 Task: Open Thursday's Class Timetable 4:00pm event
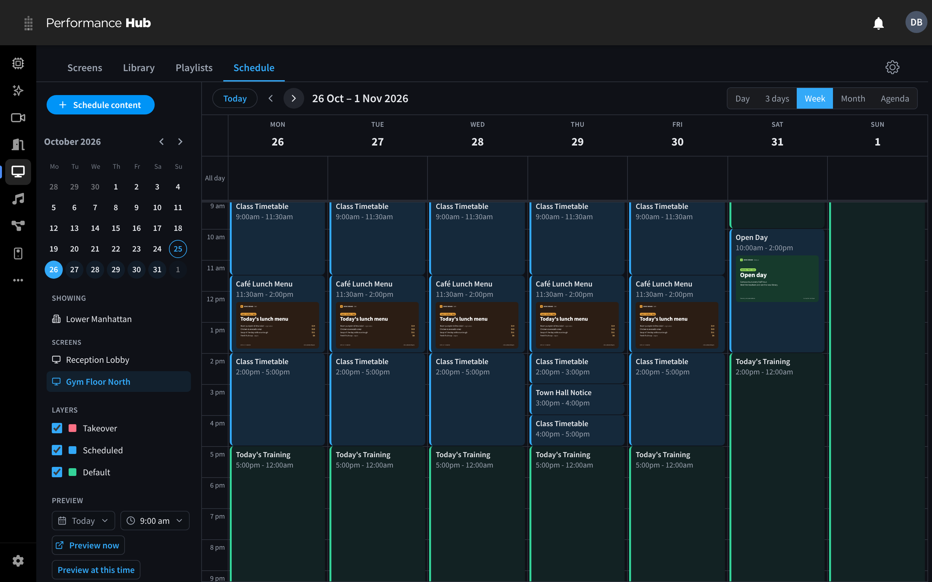(x=577, y=430)
